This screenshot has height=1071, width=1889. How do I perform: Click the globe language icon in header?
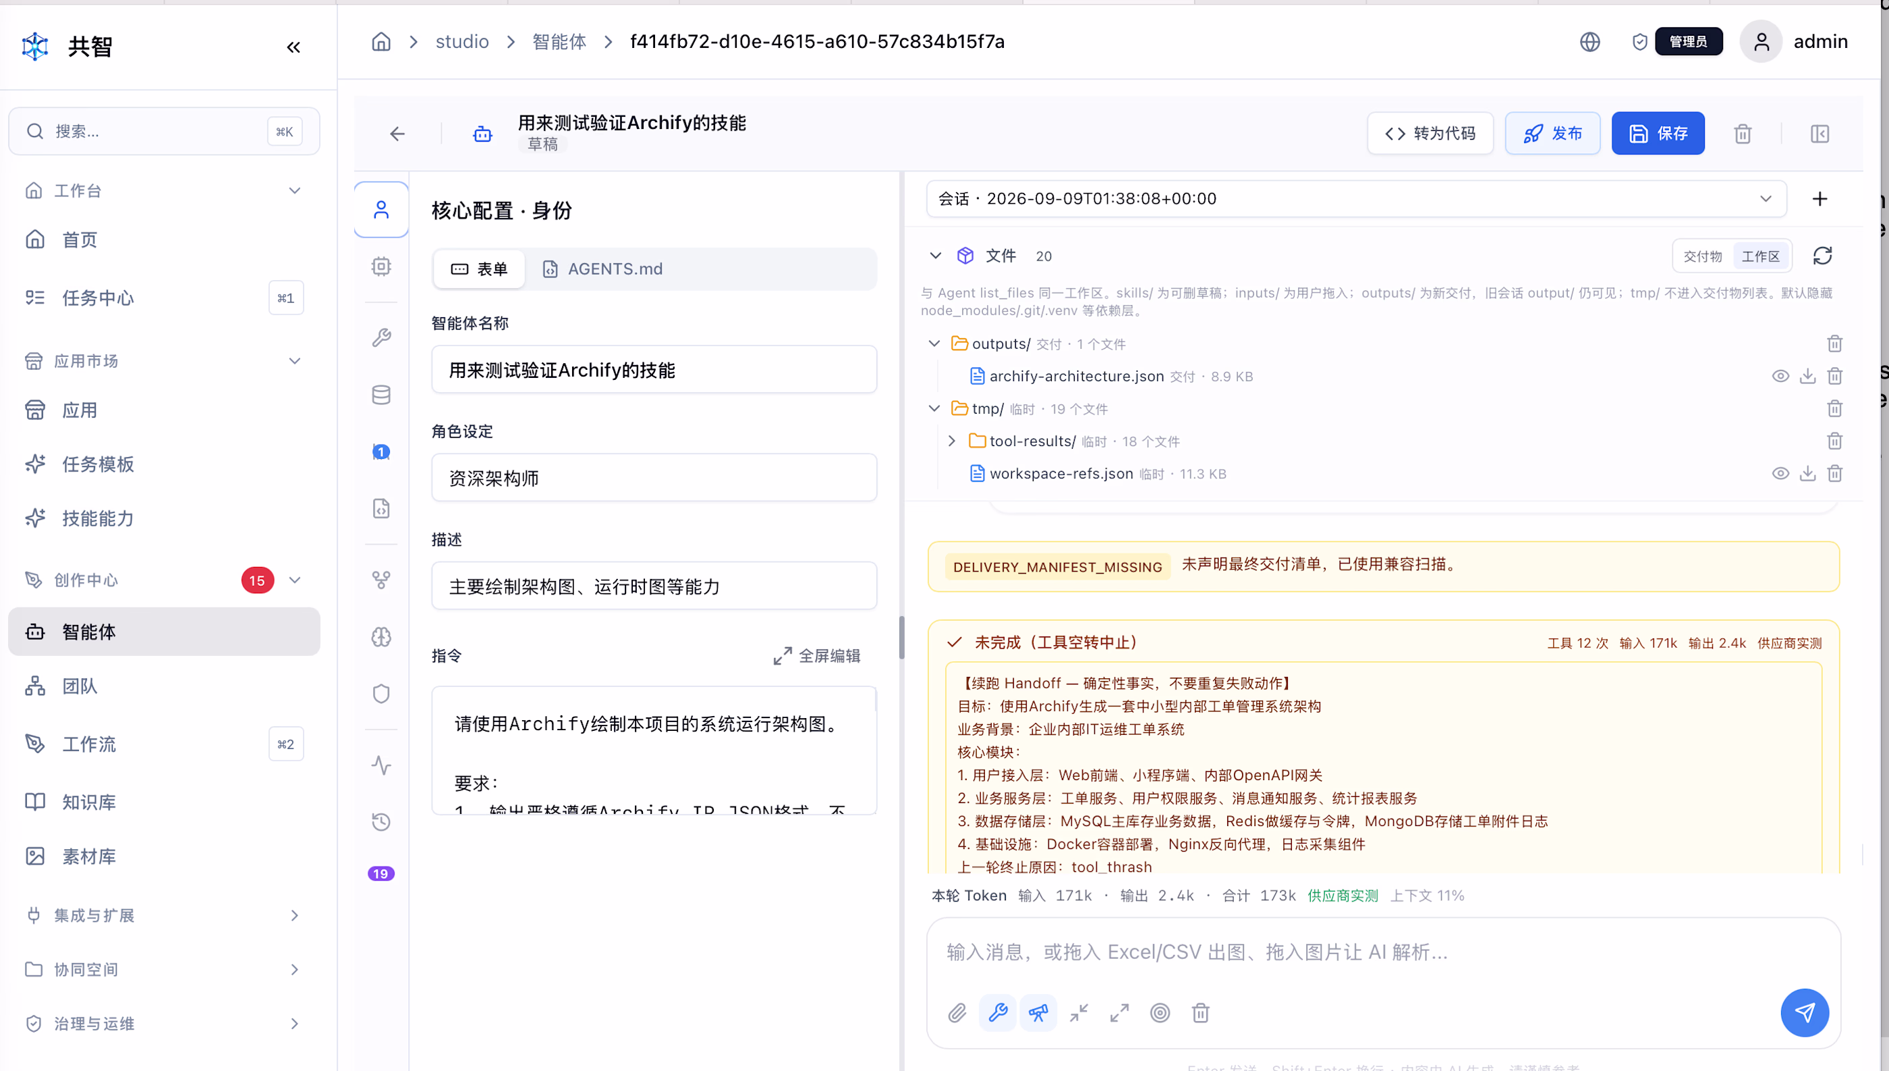click(x=1589, y=42)
